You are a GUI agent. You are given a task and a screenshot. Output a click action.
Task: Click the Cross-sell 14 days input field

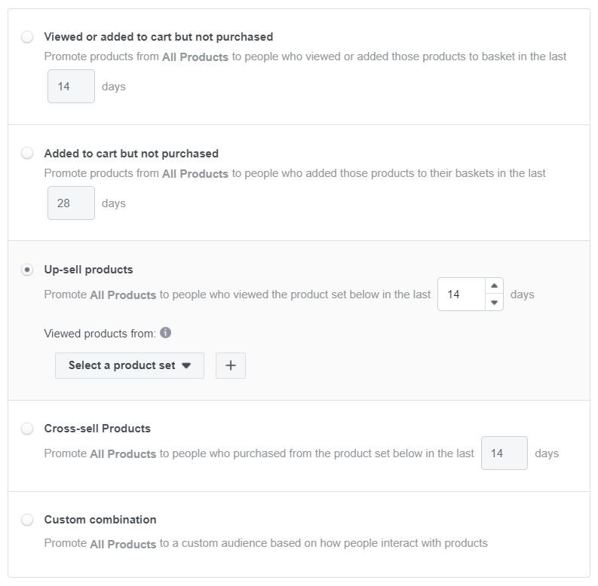(x=504, y=453)
